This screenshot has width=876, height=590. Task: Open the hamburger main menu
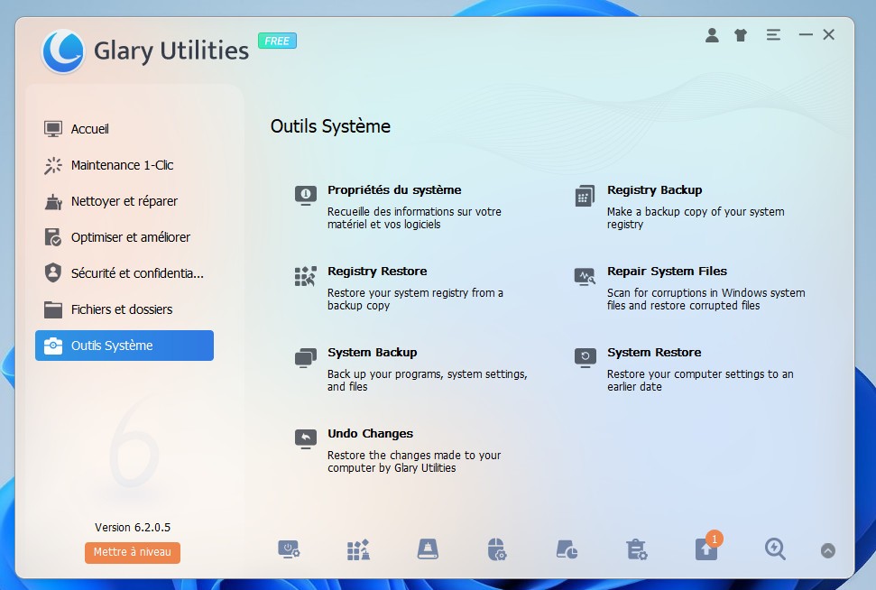click(x=773, y=35)
